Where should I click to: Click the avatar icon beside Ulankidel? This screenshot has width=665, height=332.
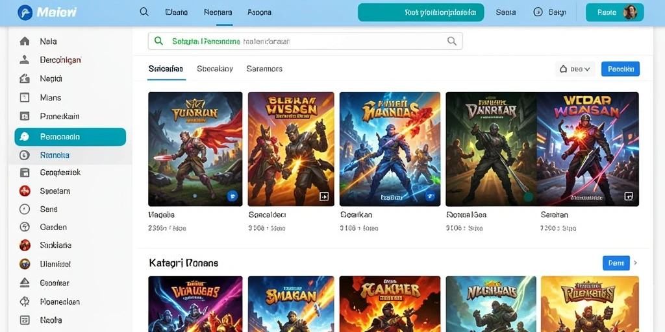(x=25, y=264)
